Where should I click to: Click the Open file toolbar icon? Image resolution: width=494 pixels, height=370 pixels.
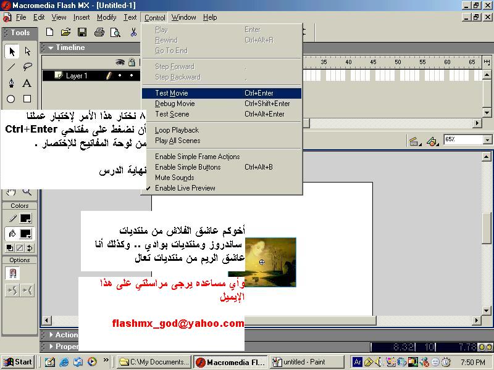point(65,32)
